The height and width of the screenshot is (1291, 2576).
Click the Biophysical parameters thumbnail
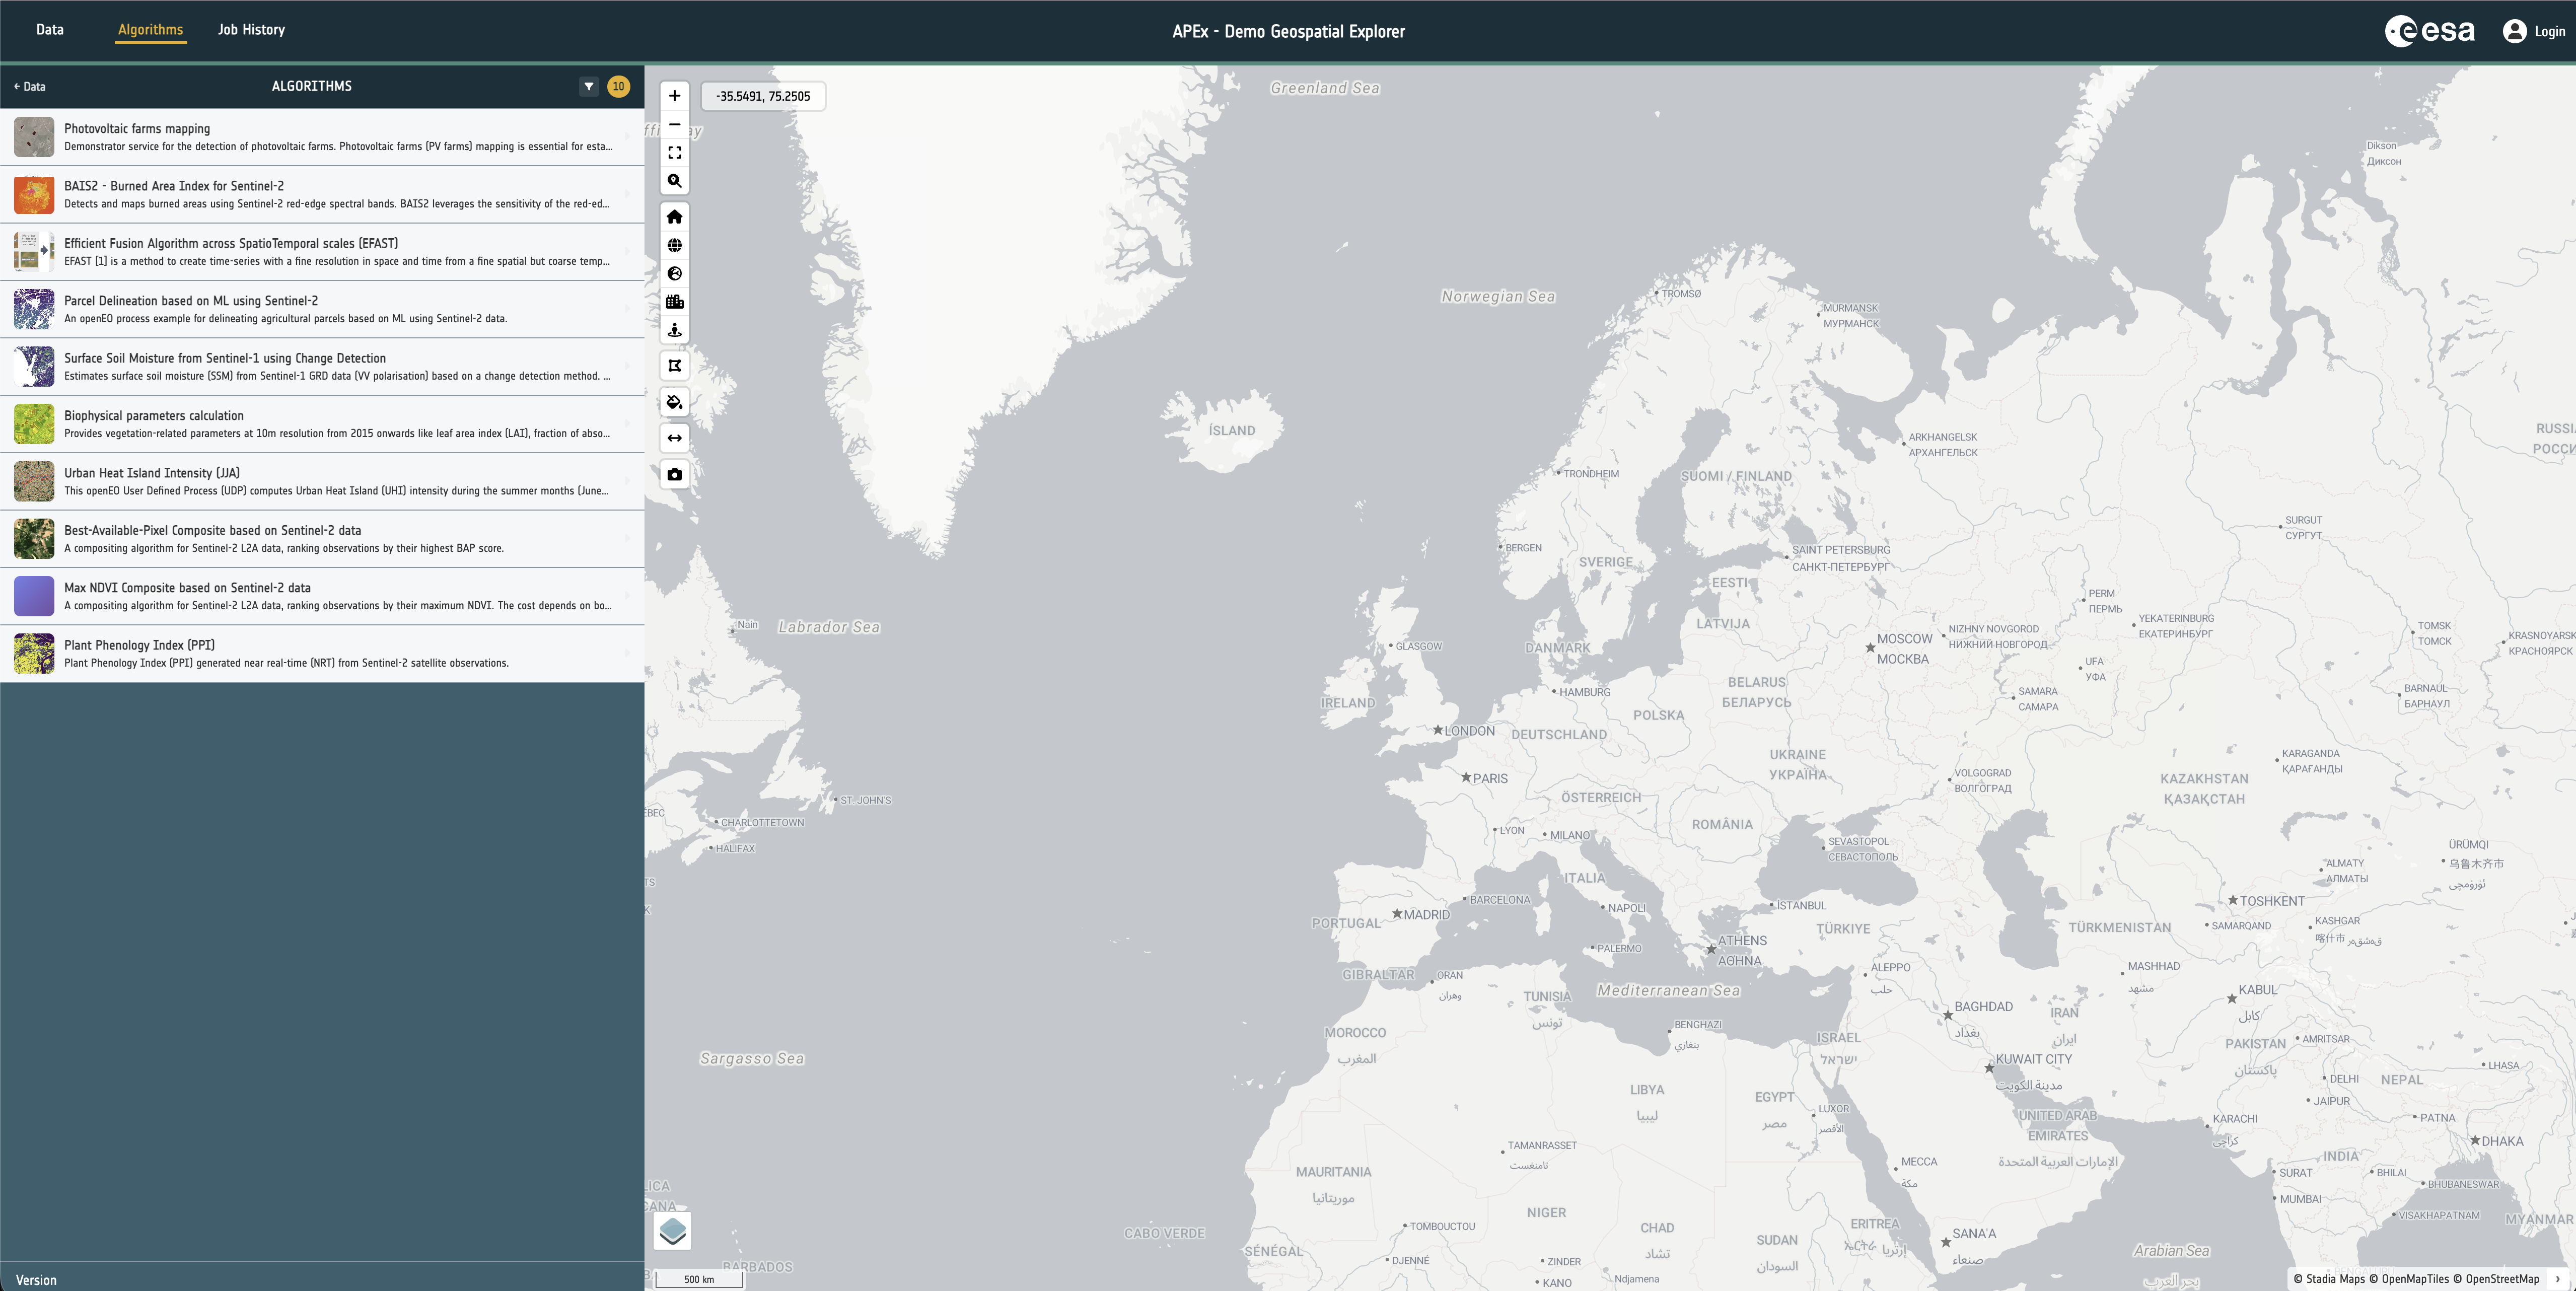point(34,424)
